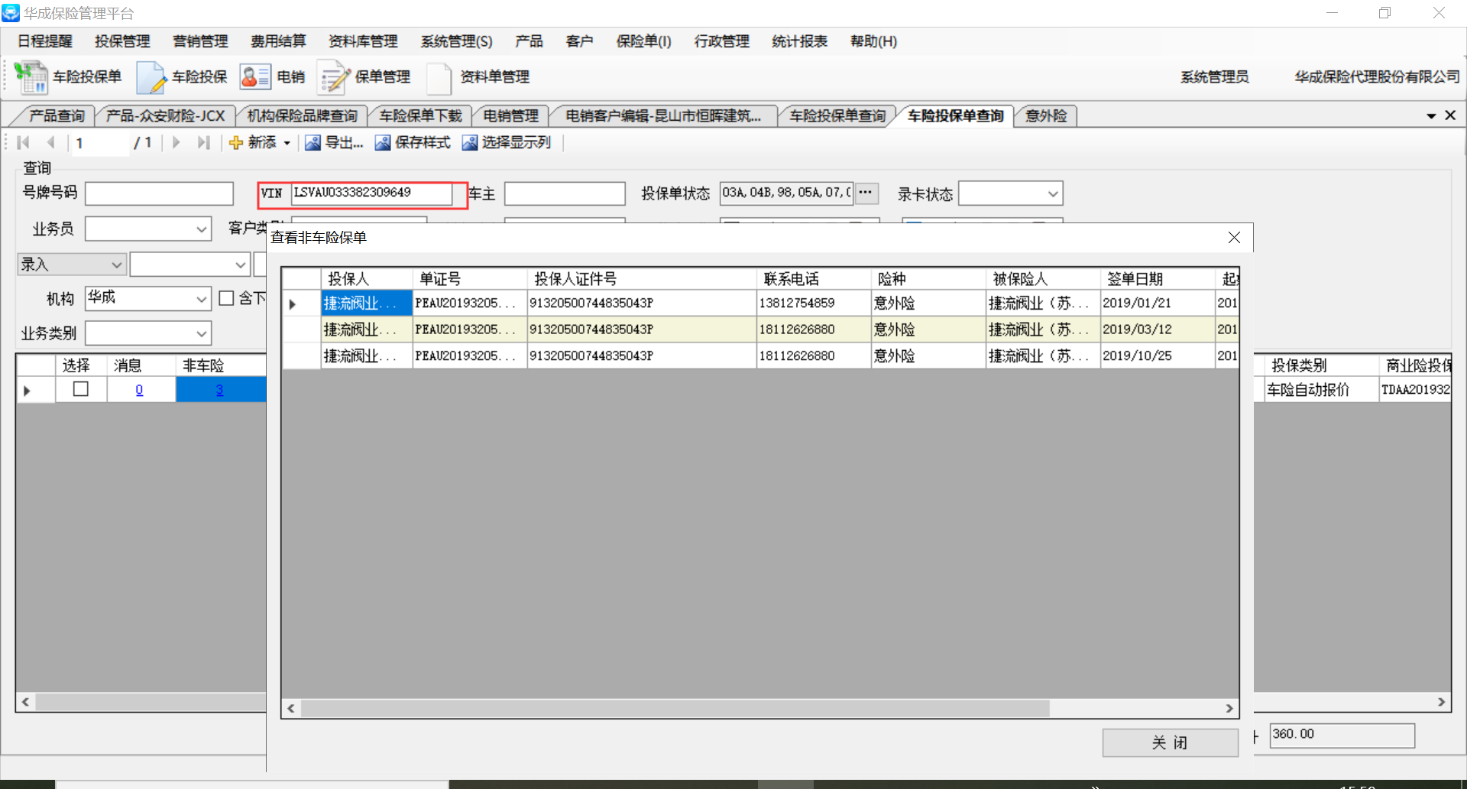Go to last record arrow

(x=203, y=142)
